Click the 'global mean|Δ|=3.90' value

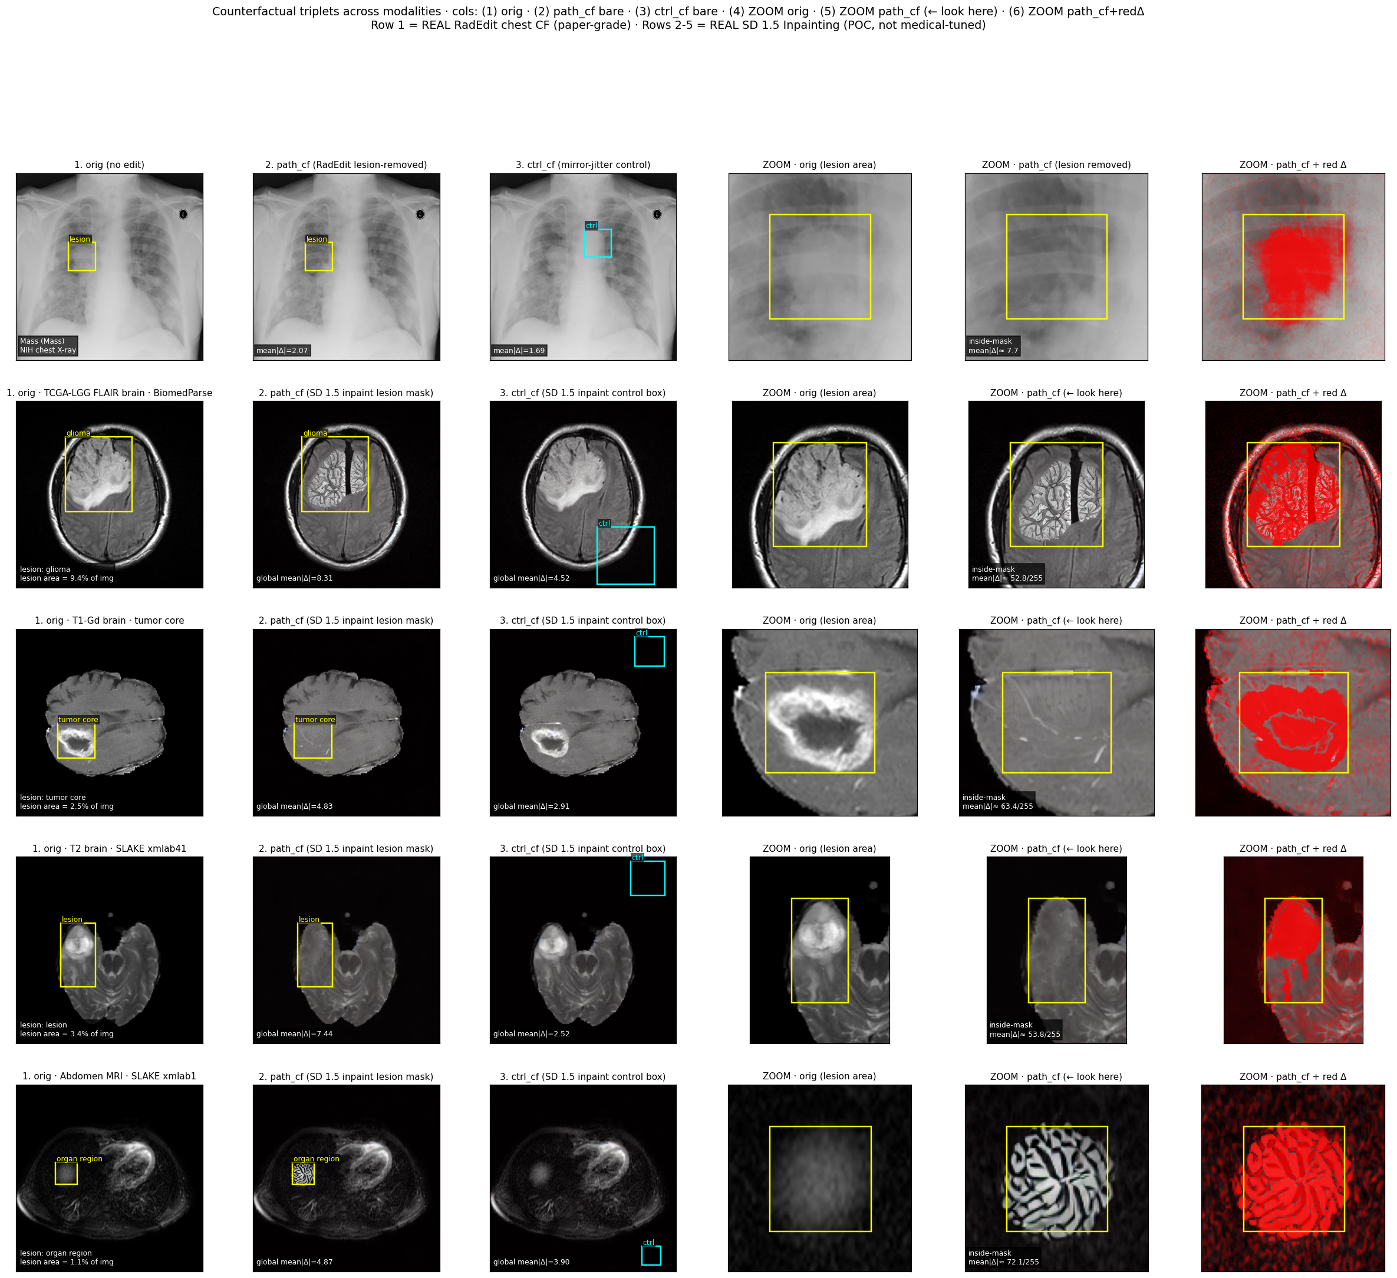pos(532,1262)
